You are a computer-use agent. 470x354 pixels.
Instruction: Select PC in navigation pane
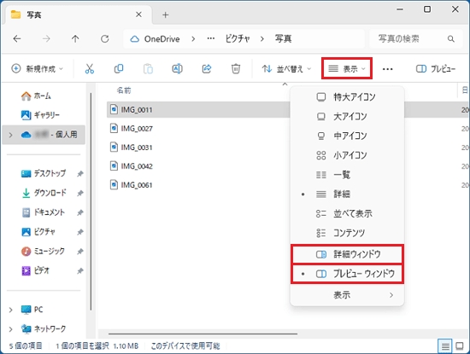tap(32, 310)
